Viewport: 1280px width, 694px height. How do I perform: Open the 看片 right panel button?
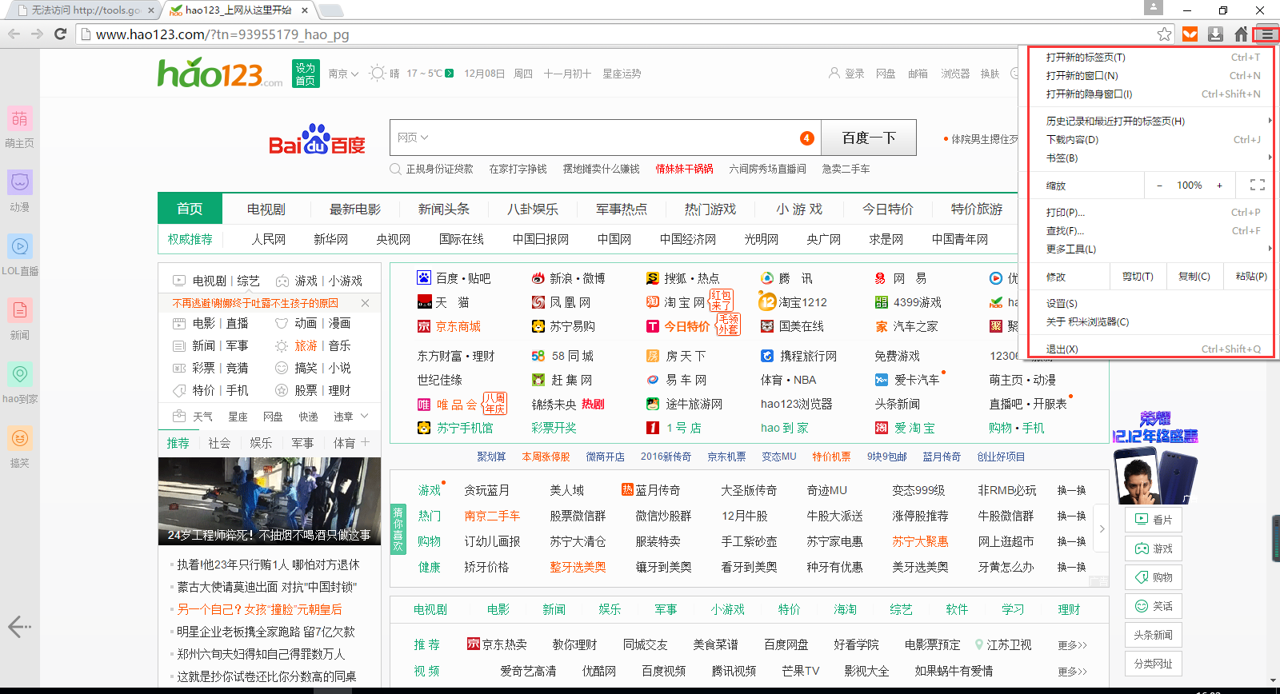coord(1153,520)
